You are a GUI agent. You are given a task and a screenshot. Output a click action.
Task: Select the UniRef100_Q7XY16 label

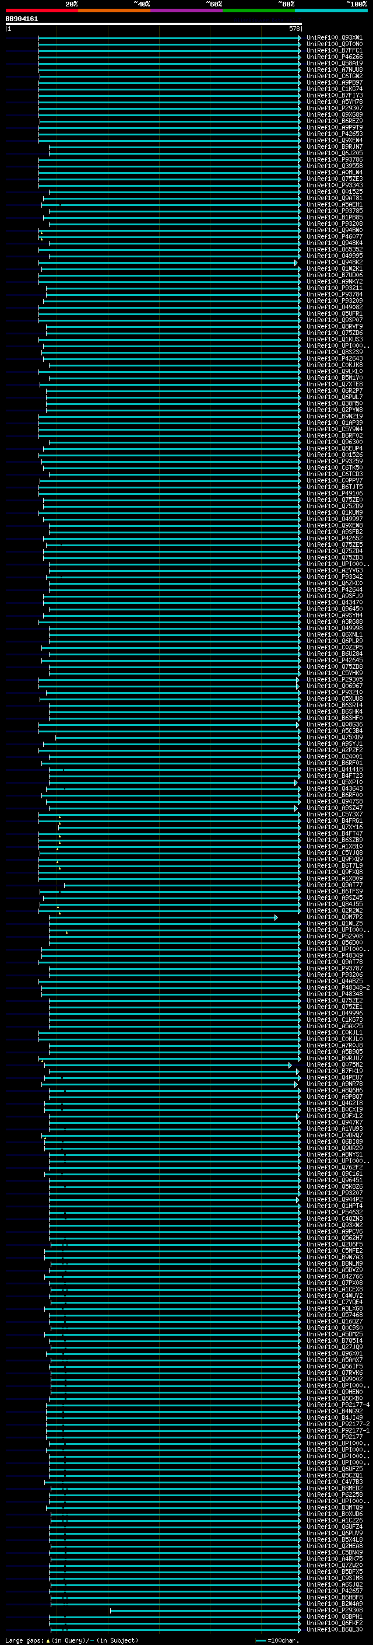pyautogui.click(x=334, y=827)
